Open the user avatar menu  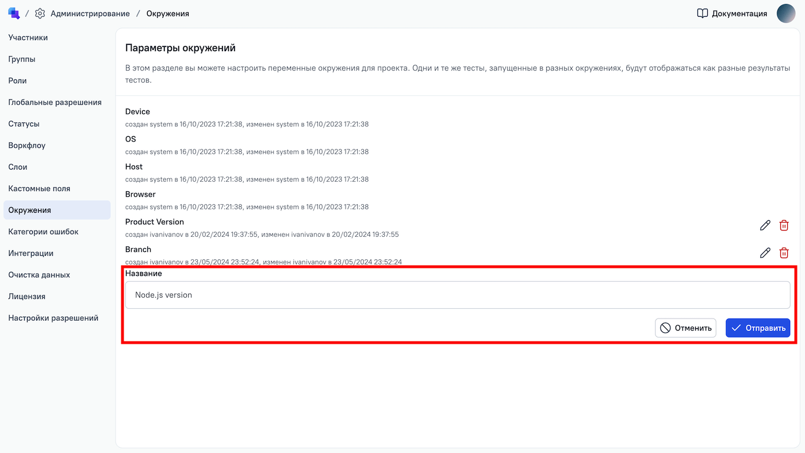coord(785,13)
